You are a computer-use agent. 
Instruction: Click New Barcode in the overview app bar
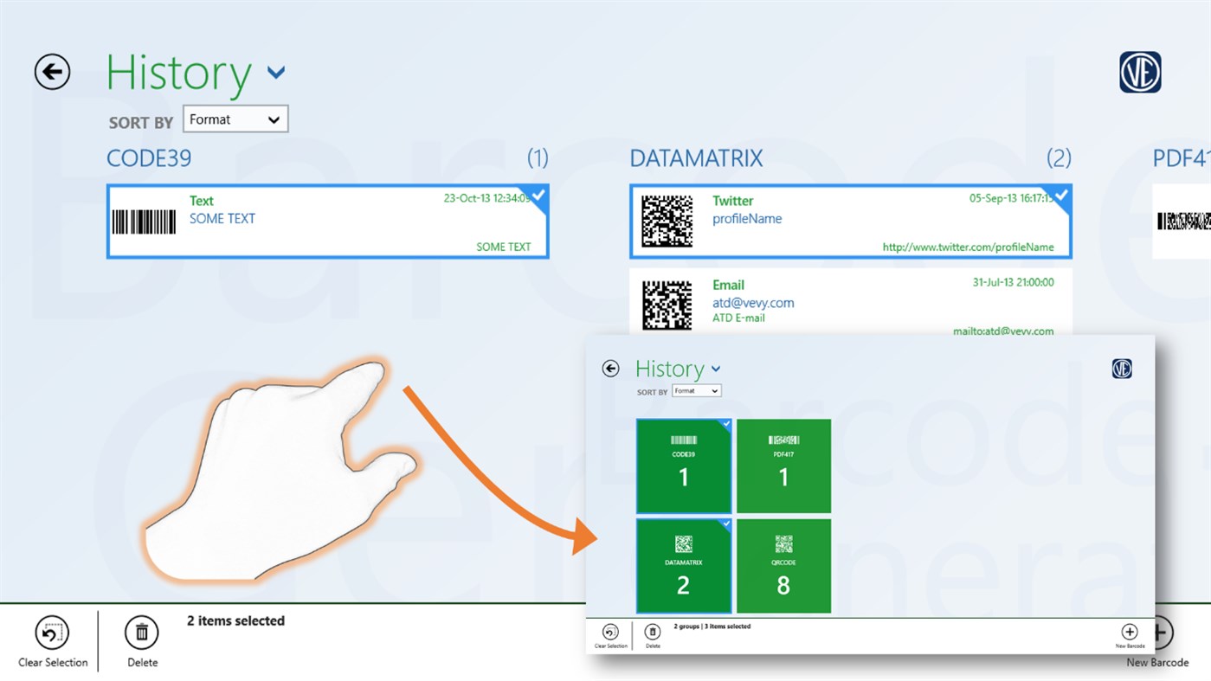tap(1130, 633)
